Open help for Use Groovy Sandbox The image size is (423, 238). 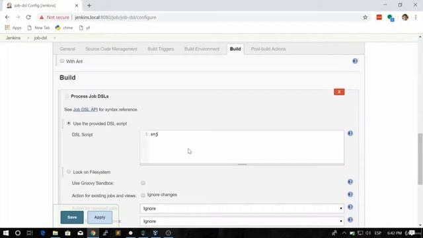tap(350, 182)
